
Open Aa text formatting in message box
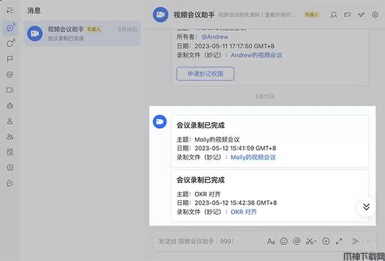click(271, 241)
